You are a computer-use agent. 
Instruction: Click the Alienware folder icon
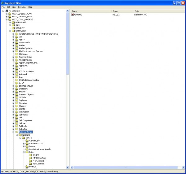[17, 54]
